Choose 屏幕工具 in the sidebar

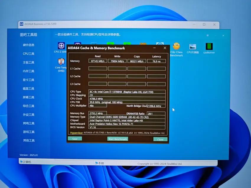point(28,97)
